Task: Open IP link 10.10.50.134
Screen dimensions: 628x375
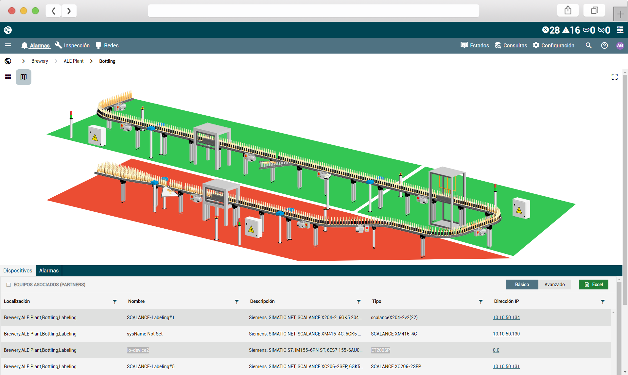Action: pyautogui.click(x=506, y=318)
